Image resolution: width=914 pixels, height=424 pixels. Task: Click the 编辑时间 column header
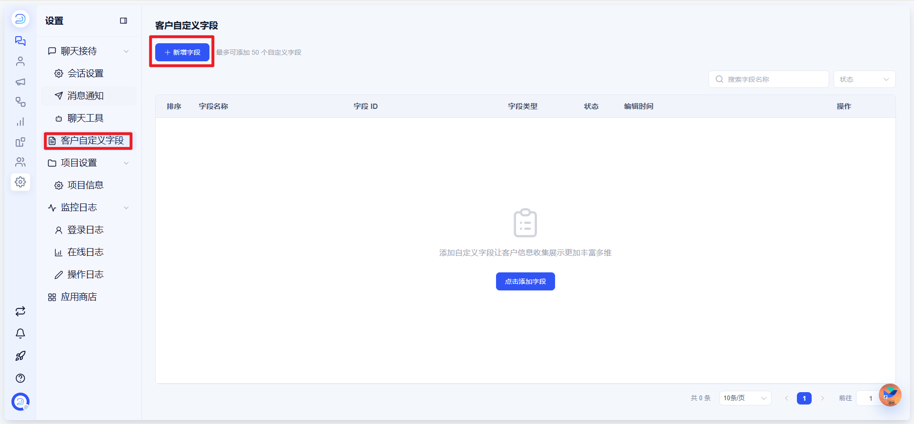click(638, 106)
